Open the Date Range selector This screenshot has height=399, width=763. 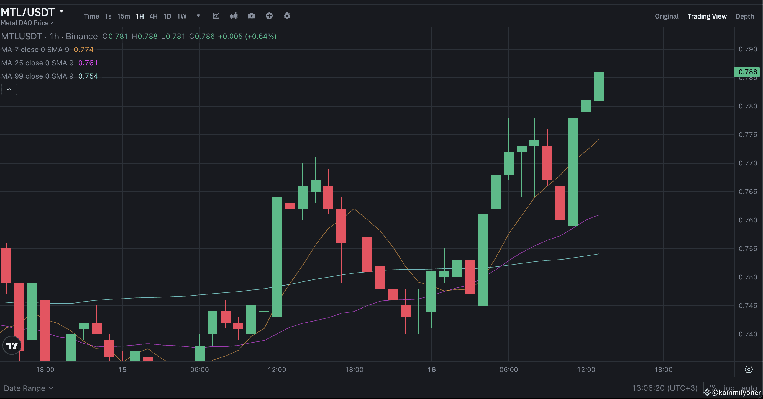tap(28, 388)
